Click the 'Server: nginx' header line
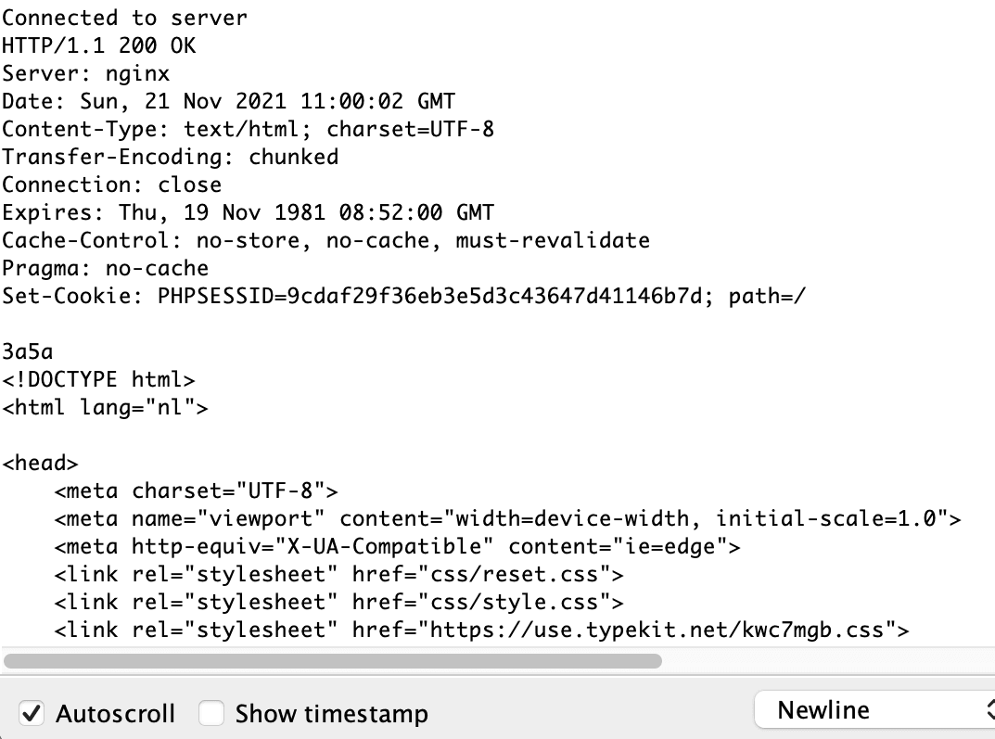 [85, 73]
